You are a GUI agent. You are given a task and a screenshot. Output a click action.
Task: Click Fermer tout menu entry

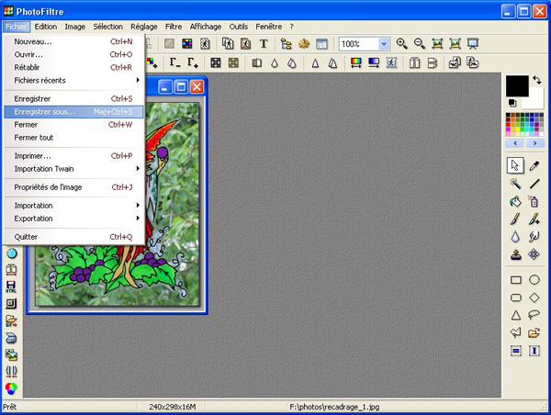[73, 138]
